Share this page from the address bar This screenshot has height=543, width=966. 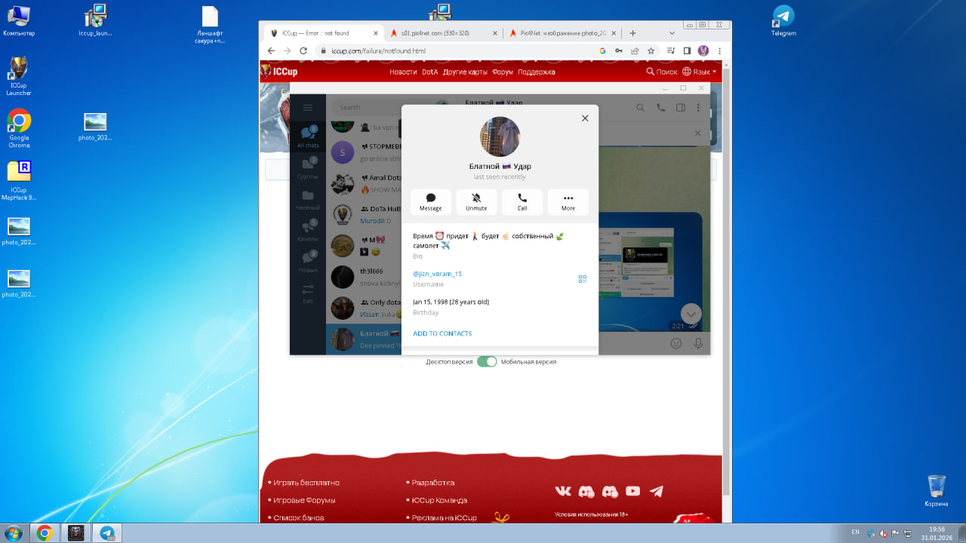(635, 51)
